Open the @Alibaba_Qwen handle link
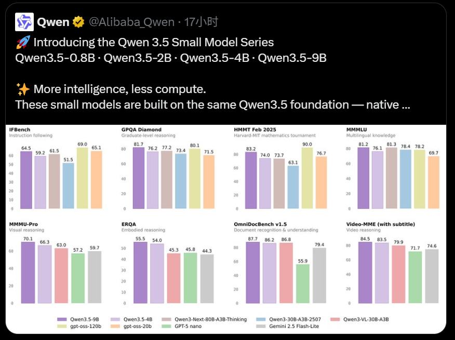455x340 pixels. pyautogui.click(x=131, y=22)
